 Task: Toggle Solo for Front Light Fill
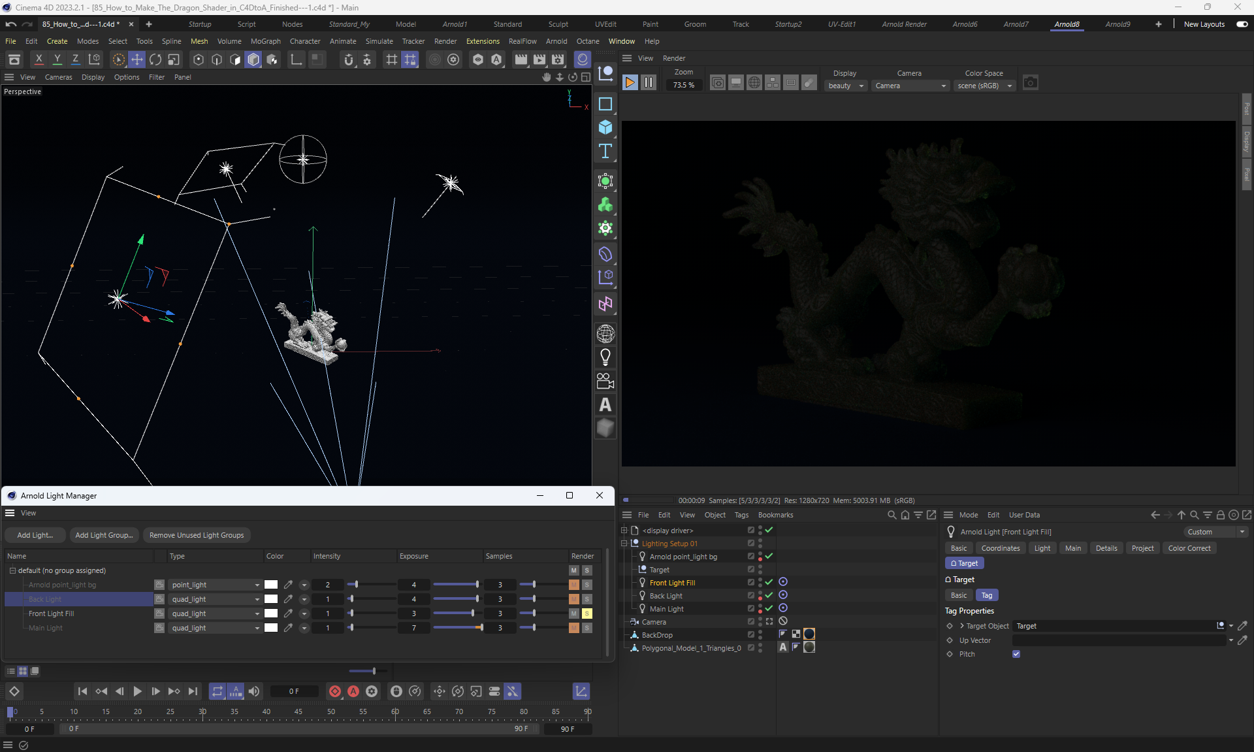(587, 613)
